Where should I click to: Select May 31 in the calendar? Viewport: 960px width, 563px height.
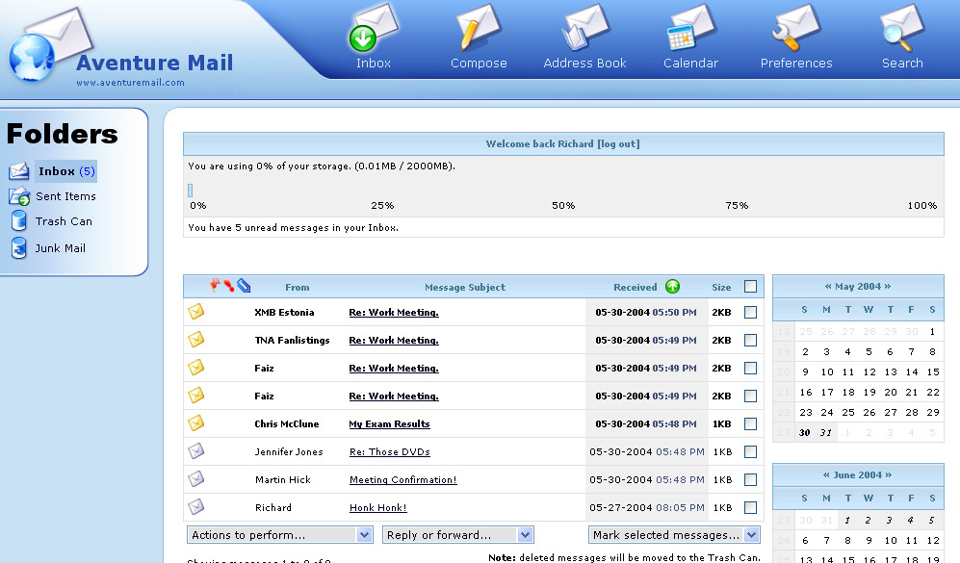coord(826,433)
